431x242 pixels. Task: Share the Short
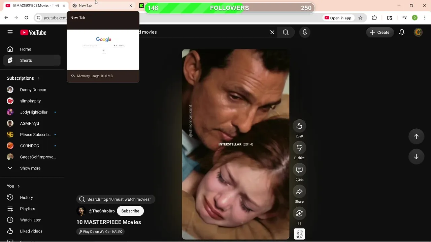point(299,192)
